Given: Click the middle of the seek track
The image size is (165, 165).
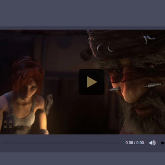Looking at the screenshot, I should [x=60, y=143].
